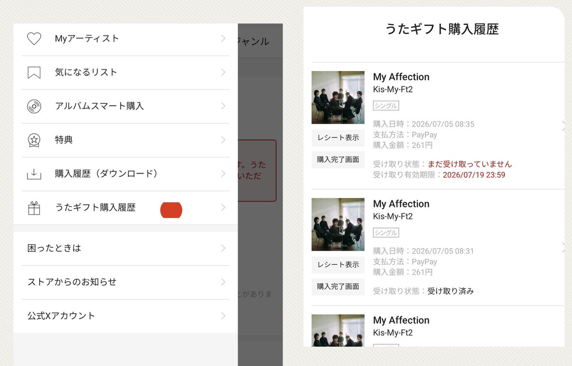
Task: Click the chevron on the 公式Xアカウント row
Action: tap(223, 316)
